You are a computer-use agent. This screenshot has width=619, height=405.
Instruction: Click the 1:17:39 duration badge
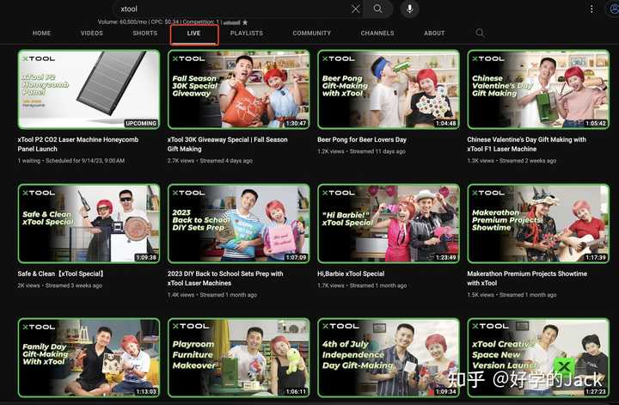click(x=596, y=257)
